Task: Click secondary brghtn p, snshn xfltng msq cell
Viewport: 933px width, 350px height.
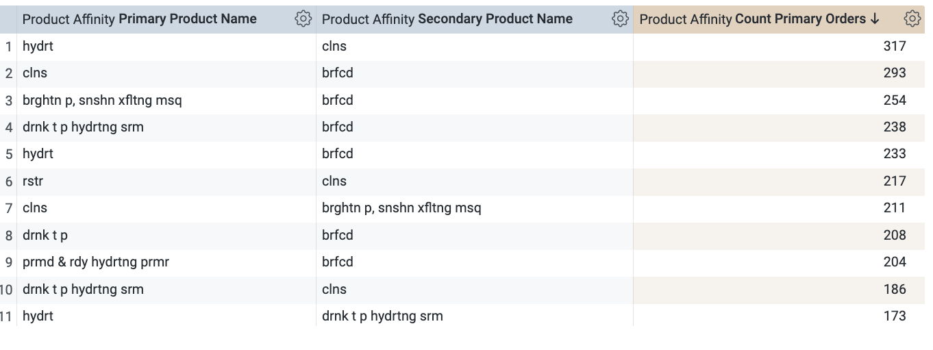Action: click(x=401, y=208)
